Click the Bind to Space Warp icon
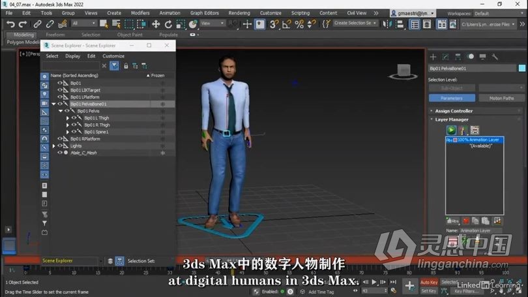This screenshot has width=528, height=297. tap(63, 24)
